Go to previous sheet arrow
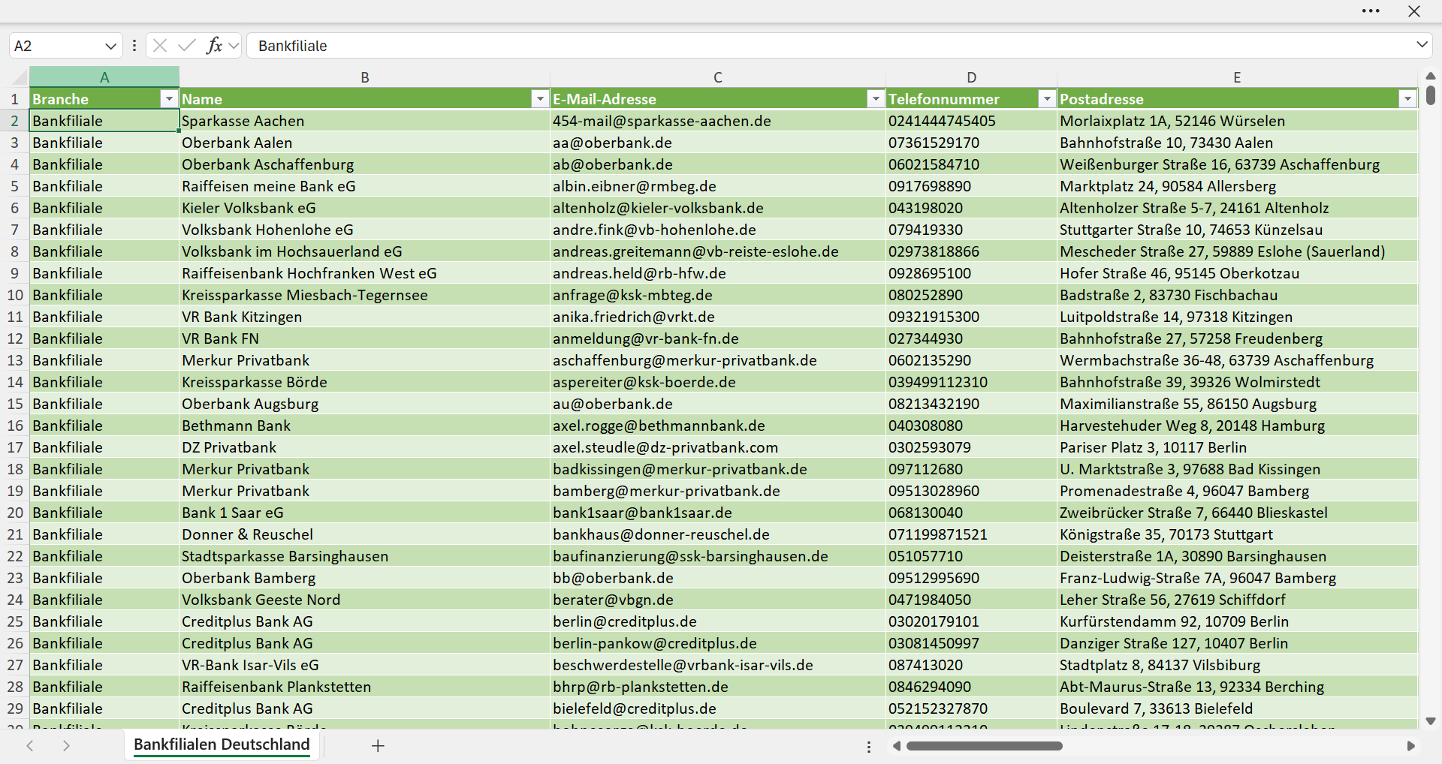Viewport: 1442px width, 764px height. coord(30,745)
